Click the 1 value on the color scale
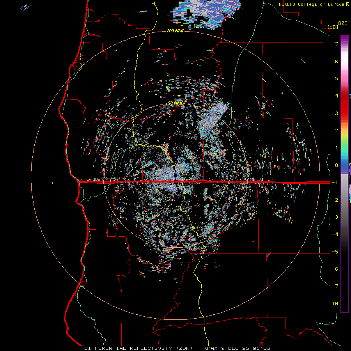The image size is (351, 351). 337,148
